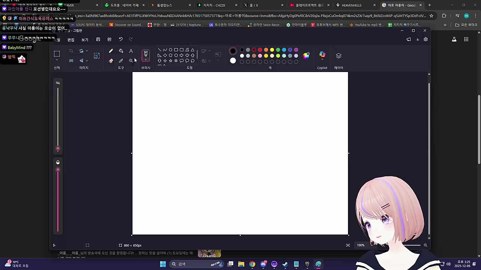
Task: Open the Edit colors wheel
Action: click(x=306, y=55)
